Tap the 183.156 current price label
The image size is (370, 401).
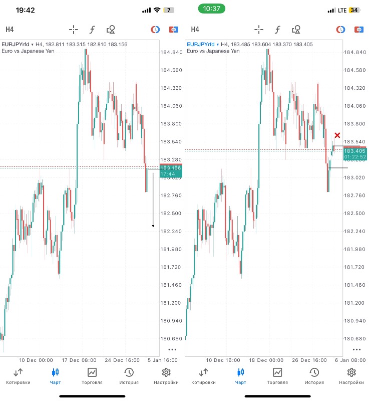click(x=171, y=168)
